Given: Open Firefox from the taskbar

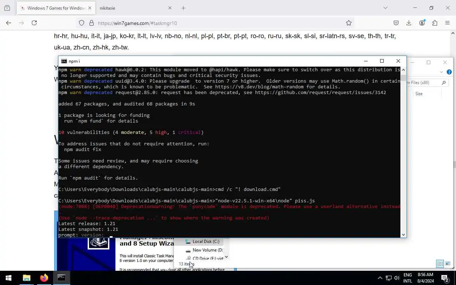Looking at the screenshot, I should click(44, 278).
